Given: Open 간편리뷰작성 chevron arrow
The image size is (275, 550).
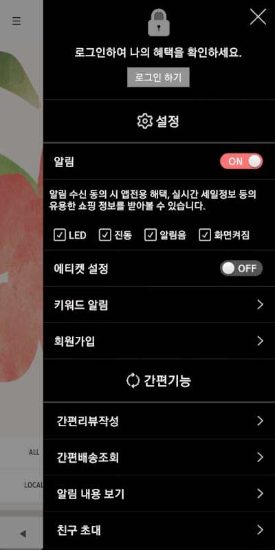Looking at the screenshot, I should click(260, 421).
